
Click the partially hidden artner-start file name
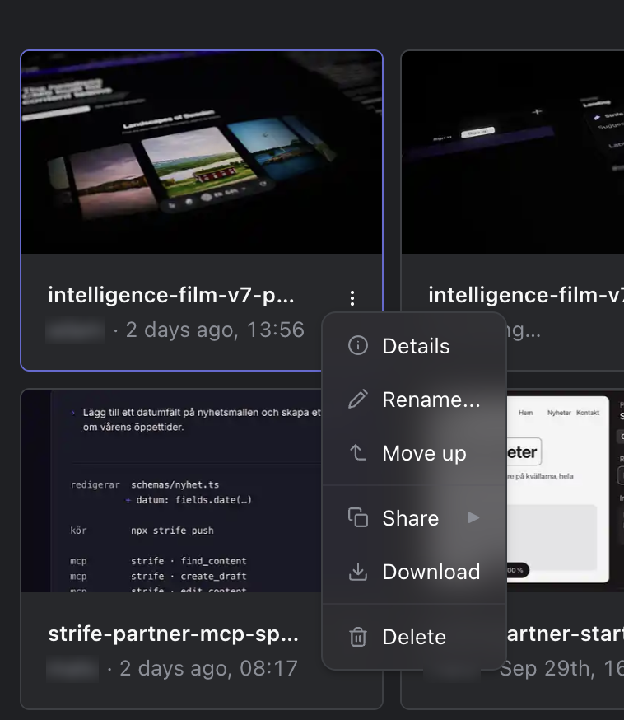[566, 634]
